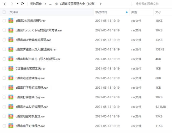
Task: Select file name c语言吃逗游戏源码.rar
Action: click(x=30, y=78)
